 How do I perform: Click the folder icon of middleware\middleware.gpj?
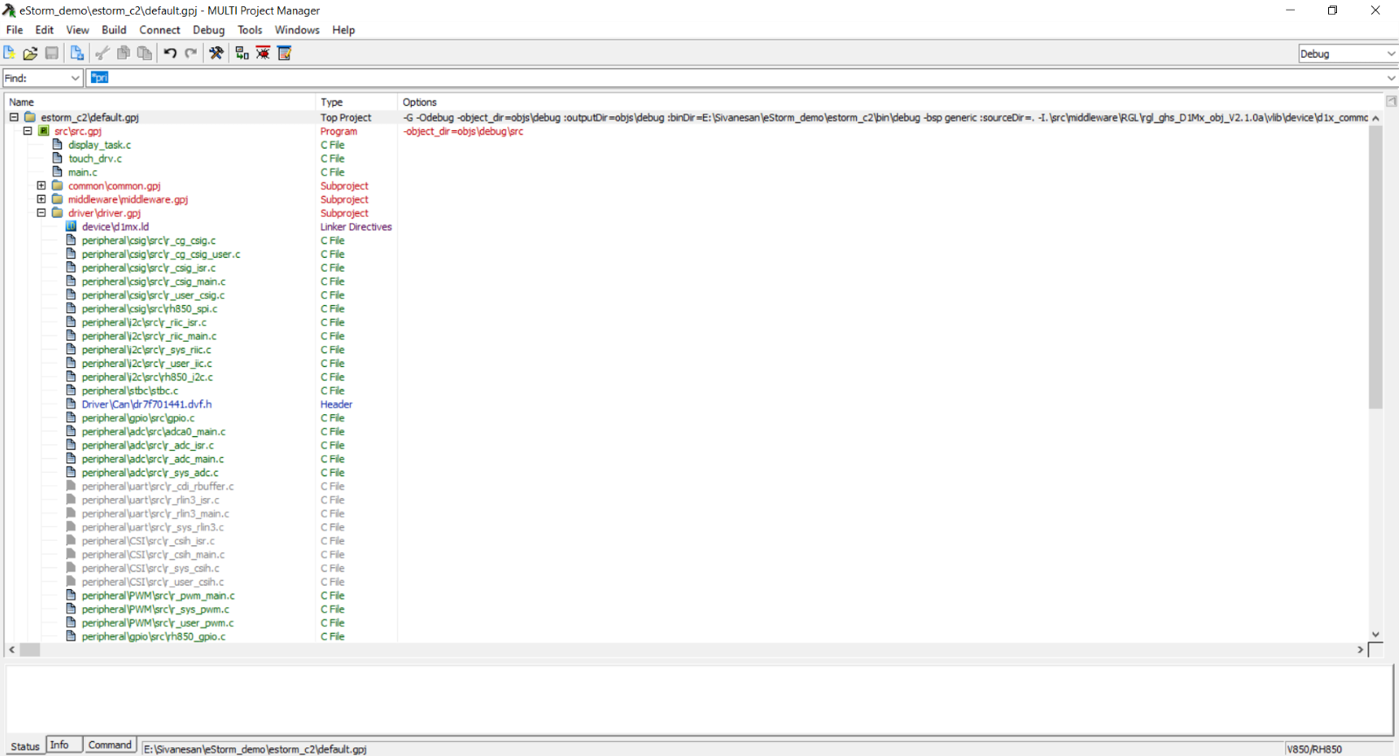click(x=58, y=199)
